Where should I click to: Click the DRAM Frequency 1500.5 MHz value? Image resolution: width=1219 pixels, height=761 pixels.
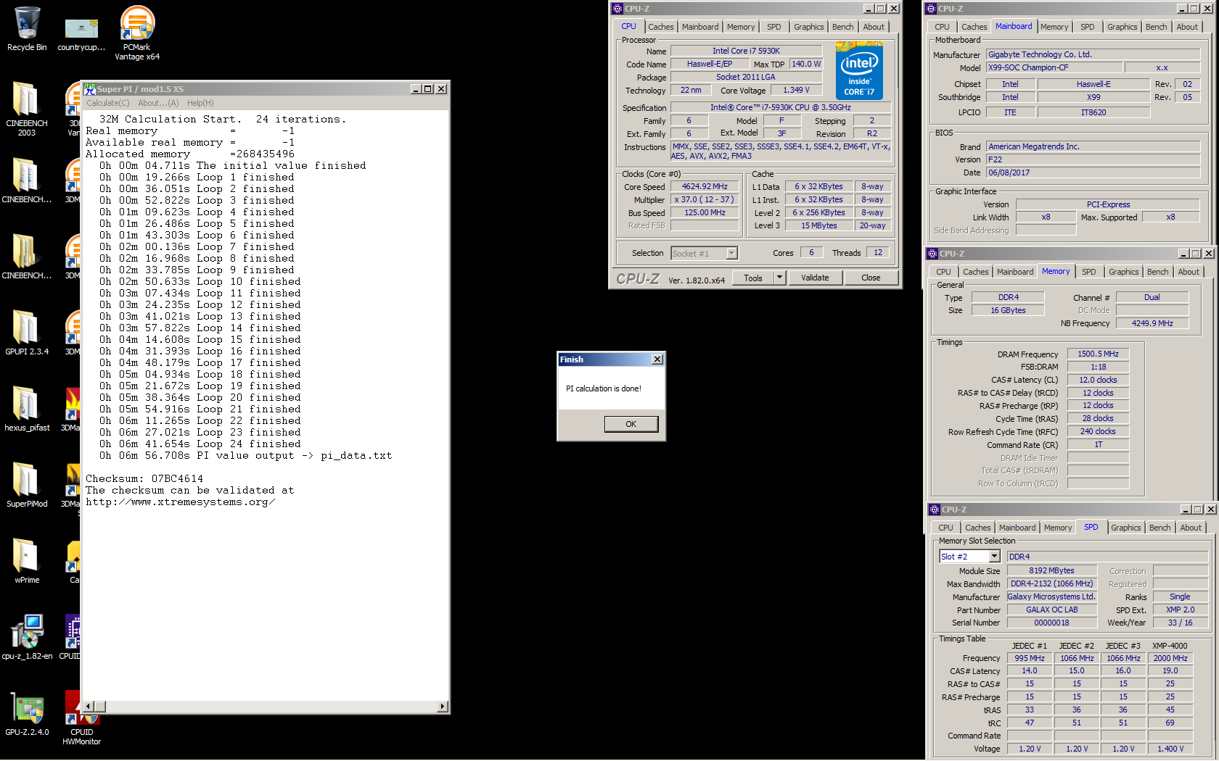coord(1097,354)
